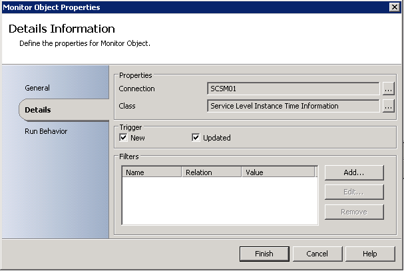Close the Monitor Object Properties dialog

394,7
